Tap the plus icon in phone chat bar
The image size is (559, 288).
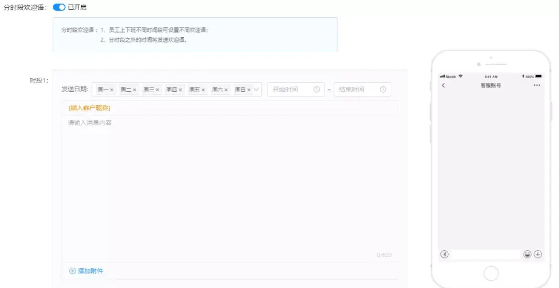[x=538, y=254]
